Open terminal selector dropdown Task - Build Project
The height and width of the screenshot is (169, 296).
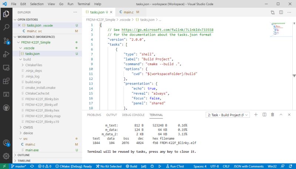228,115
